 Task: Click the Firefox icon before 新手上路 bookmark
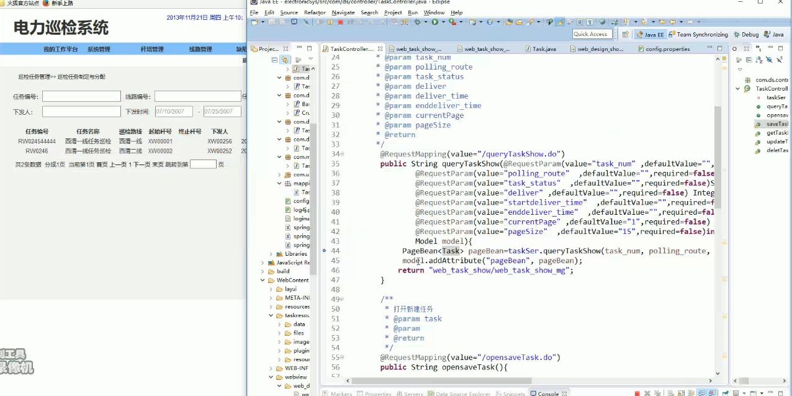point(46,3)
